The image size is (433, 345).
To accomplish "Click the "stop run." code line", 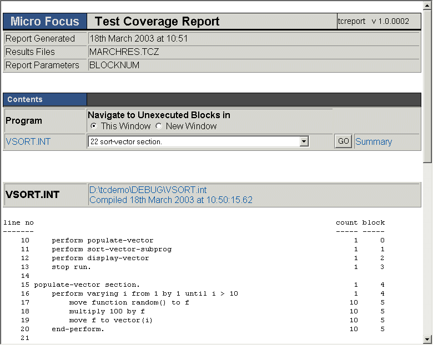I will click(x=72, y=267).
